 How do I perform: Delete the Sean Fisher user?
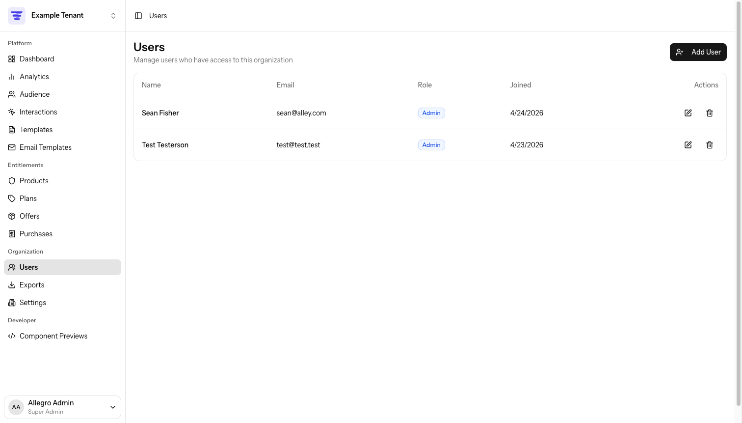pos(710,113)
